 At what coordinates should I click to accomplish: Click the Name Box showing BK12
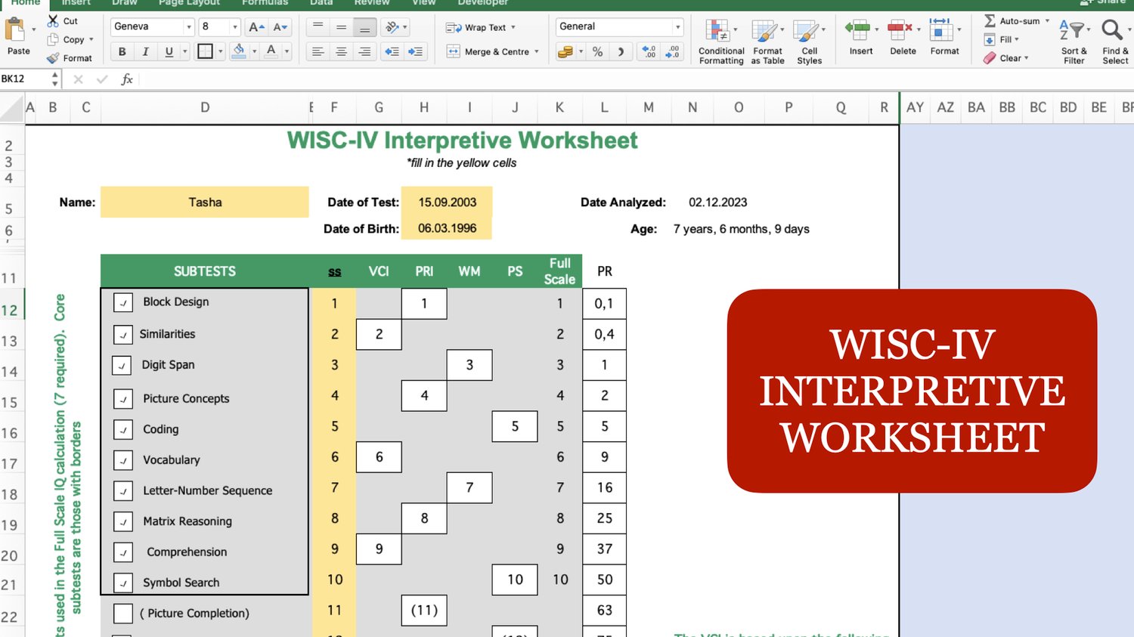pos(25,79)
